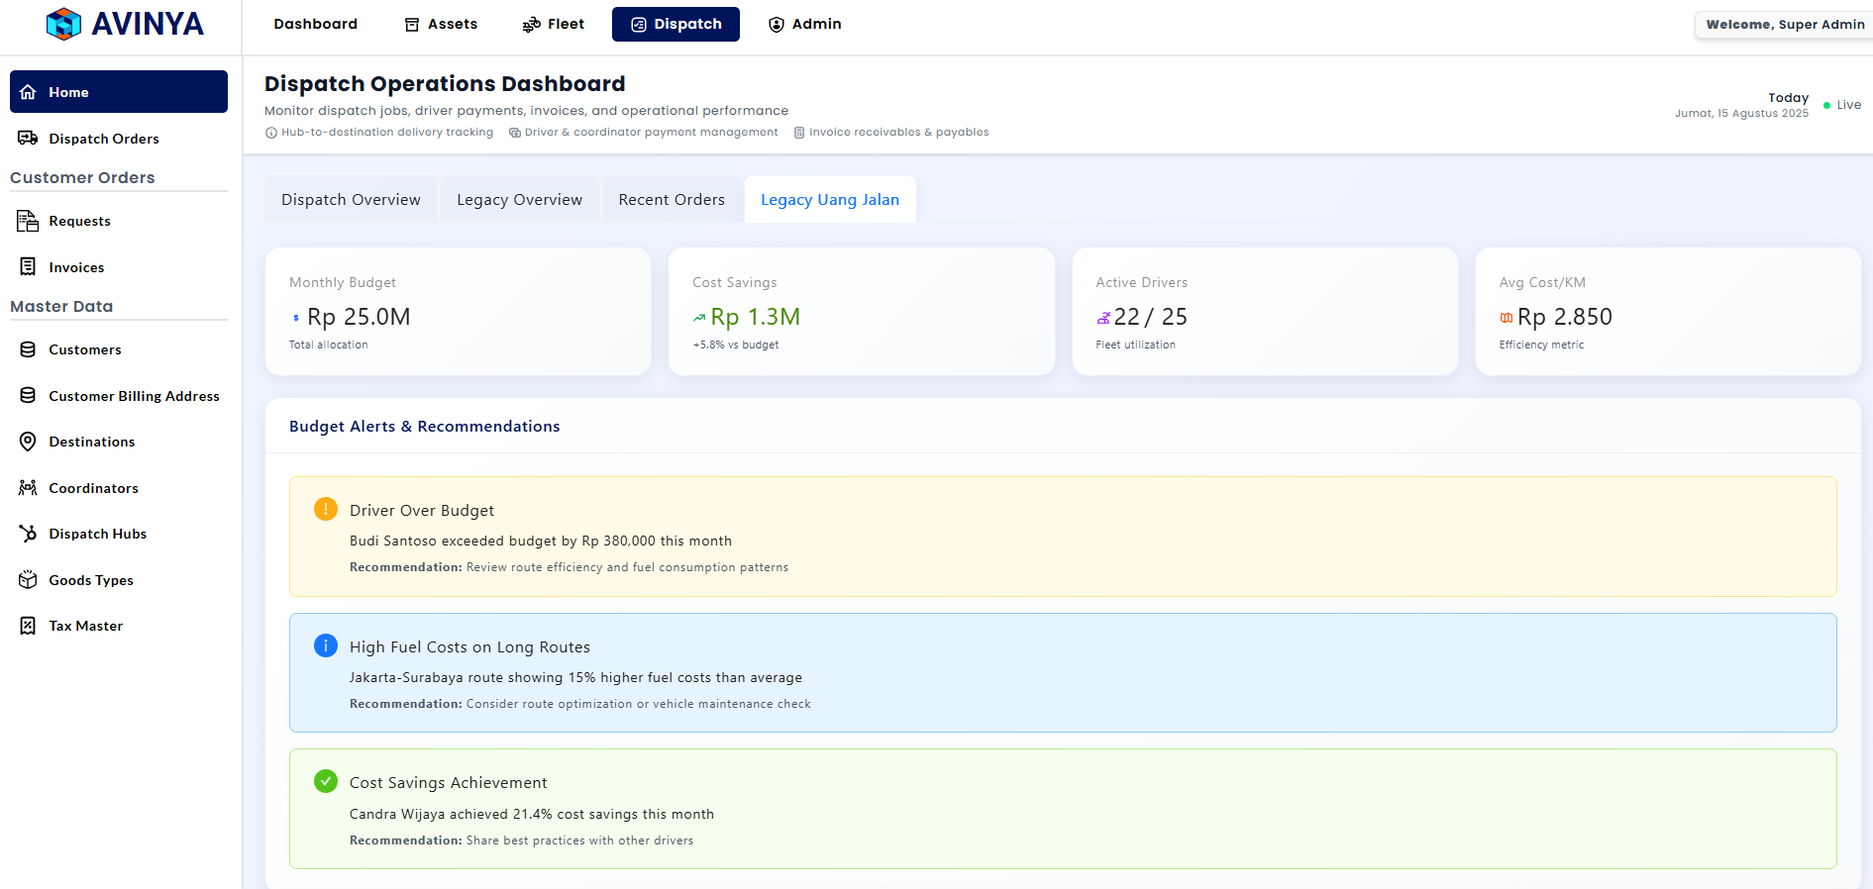This screenshot has height=889, width=1873.
Task: Click the orange Driver Over Budget warning icon
Action: coord(325,509)
